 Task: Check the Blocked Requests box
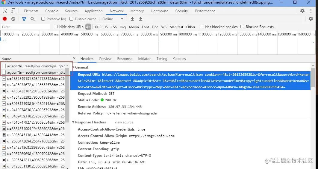coord(242,27)
